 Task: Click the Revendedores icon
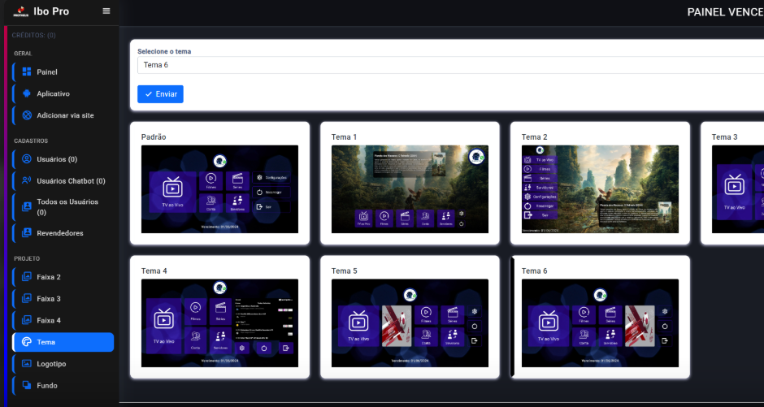[27, 233]
